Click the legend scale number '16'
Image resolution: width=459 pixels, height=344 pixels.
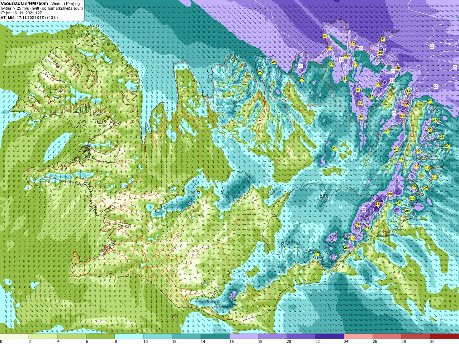click(232, 341)
